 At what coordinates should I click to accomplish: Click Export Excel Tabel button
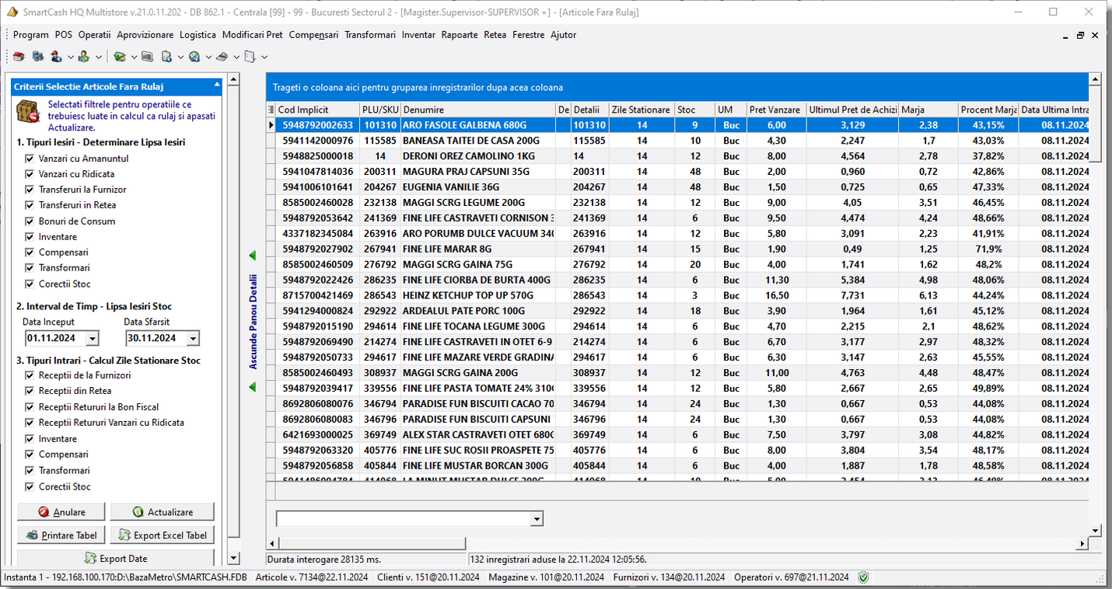tap(162, 535)
